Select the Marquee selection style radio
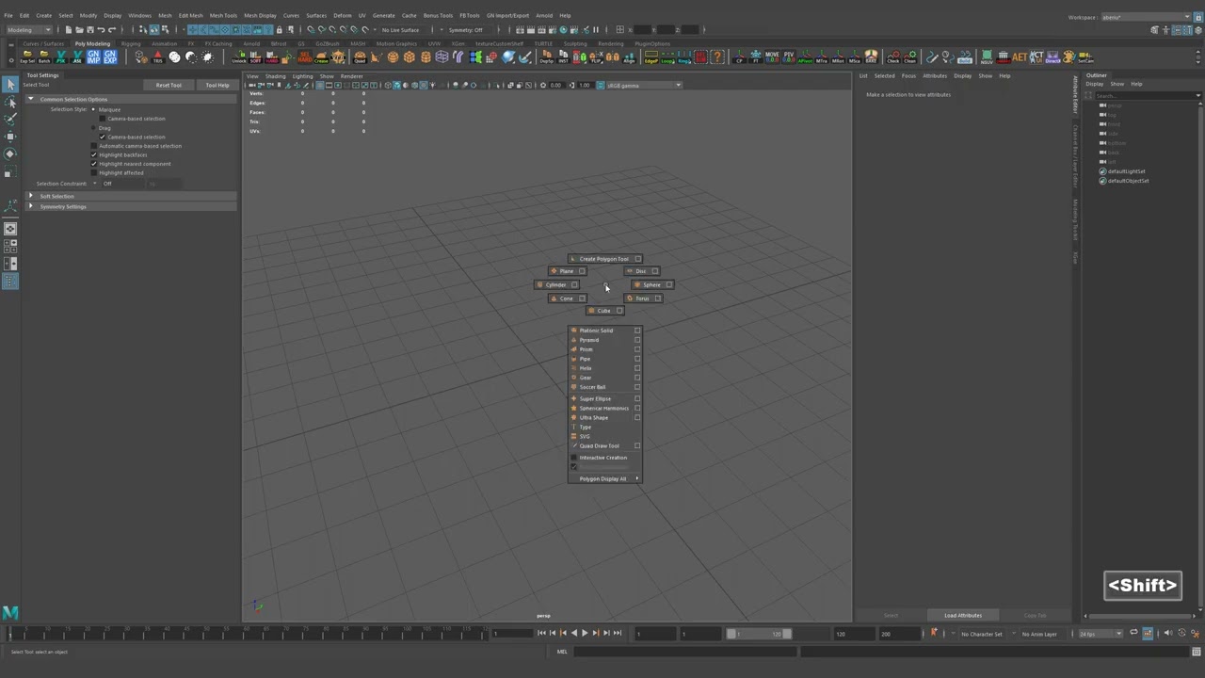Image resolution: width=1205 pixels, height=678 pixels. pyautogui.click(x=93, y=109)
